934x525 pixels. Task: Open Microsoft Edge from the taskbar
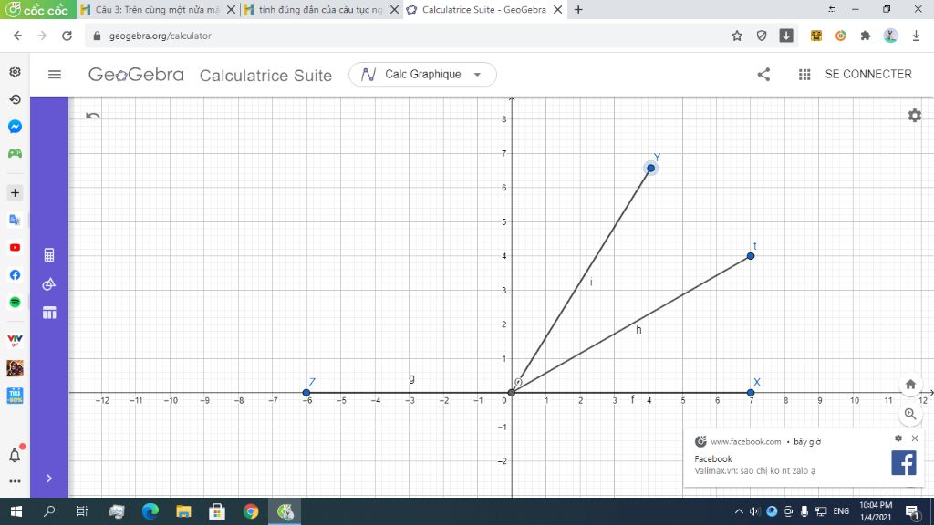pyautogui.click(x=150, y=511)
